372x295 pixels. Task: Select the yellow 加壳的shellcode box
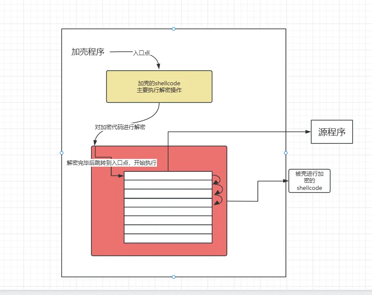159,87
